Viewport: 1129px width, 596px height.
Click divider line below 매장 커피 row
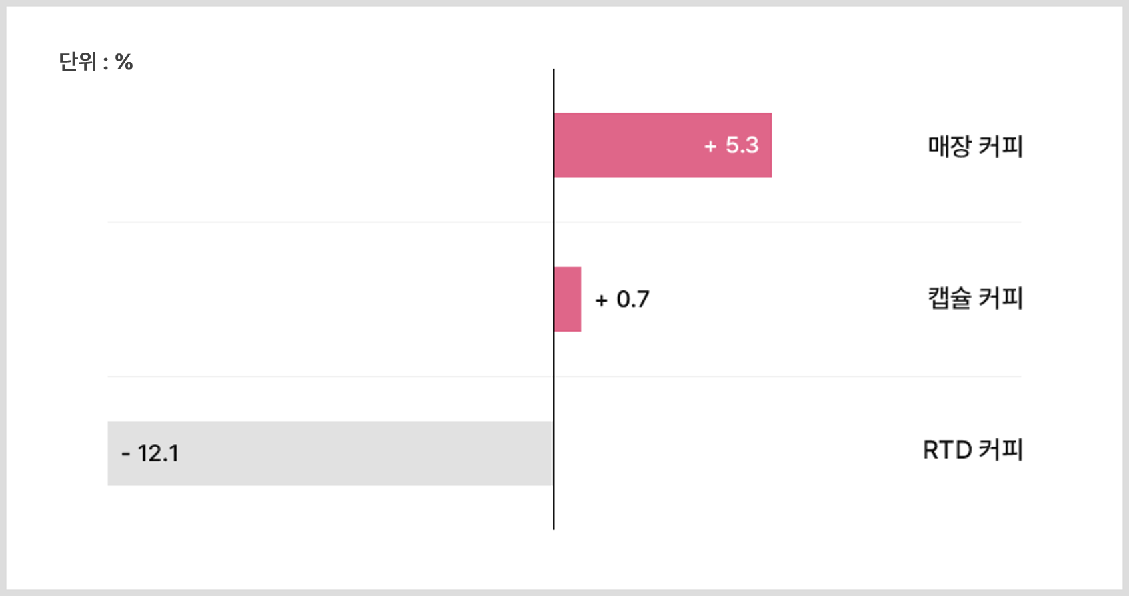click(564, 222)
